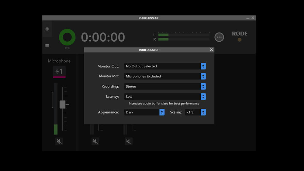Click the latency buffer sizes description text
Viewport: 304px width, 171px height.
point(164,103)
